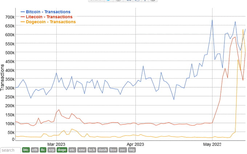The image size is (247, 154).
Task: Click the 550k y-axis label
Action: point(10,44)
